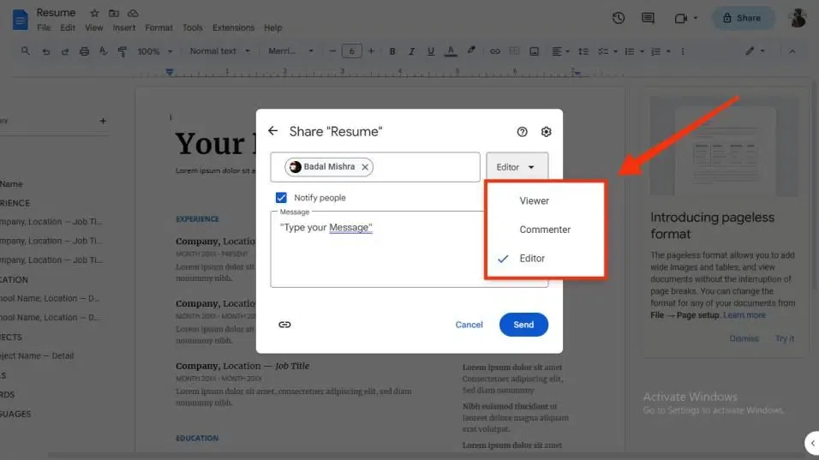Image resolution: width=819 pixels, height=460 pixels.
Task: Open the editing mode pencil dropdown
Action: coord(755,51)
